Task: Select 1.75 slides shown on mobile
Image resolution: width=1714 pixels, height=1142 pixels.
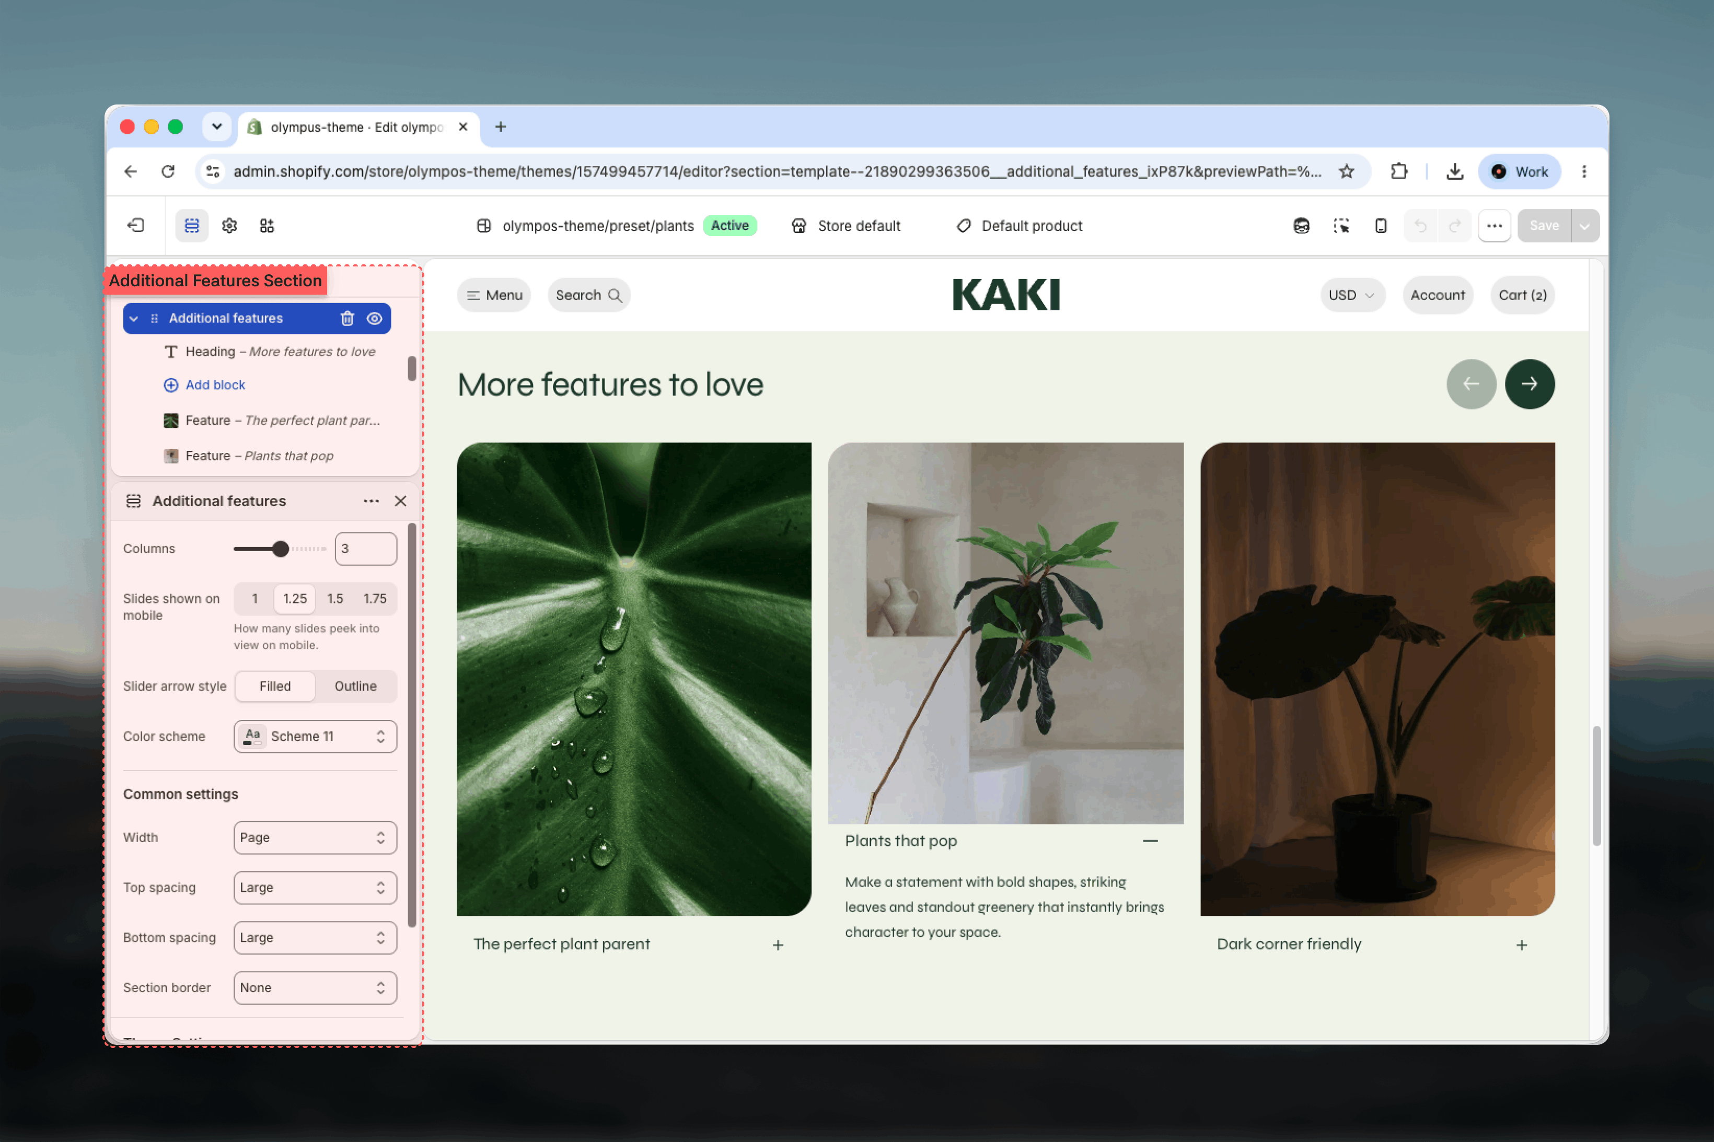Action: pyautogui.click(x=375, y=599)
